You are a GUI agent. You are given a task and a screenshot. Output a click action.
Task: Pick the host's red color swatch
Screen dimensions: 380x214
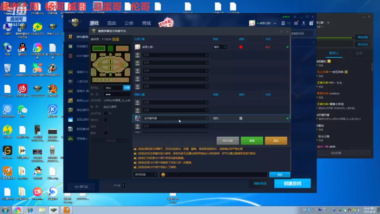coord(241,47)
